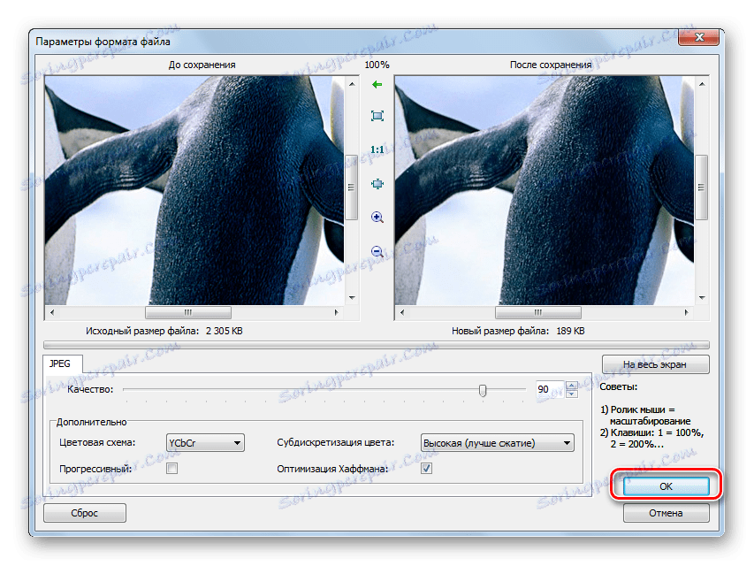Select the JPEG tab

(x=62, y=363)
